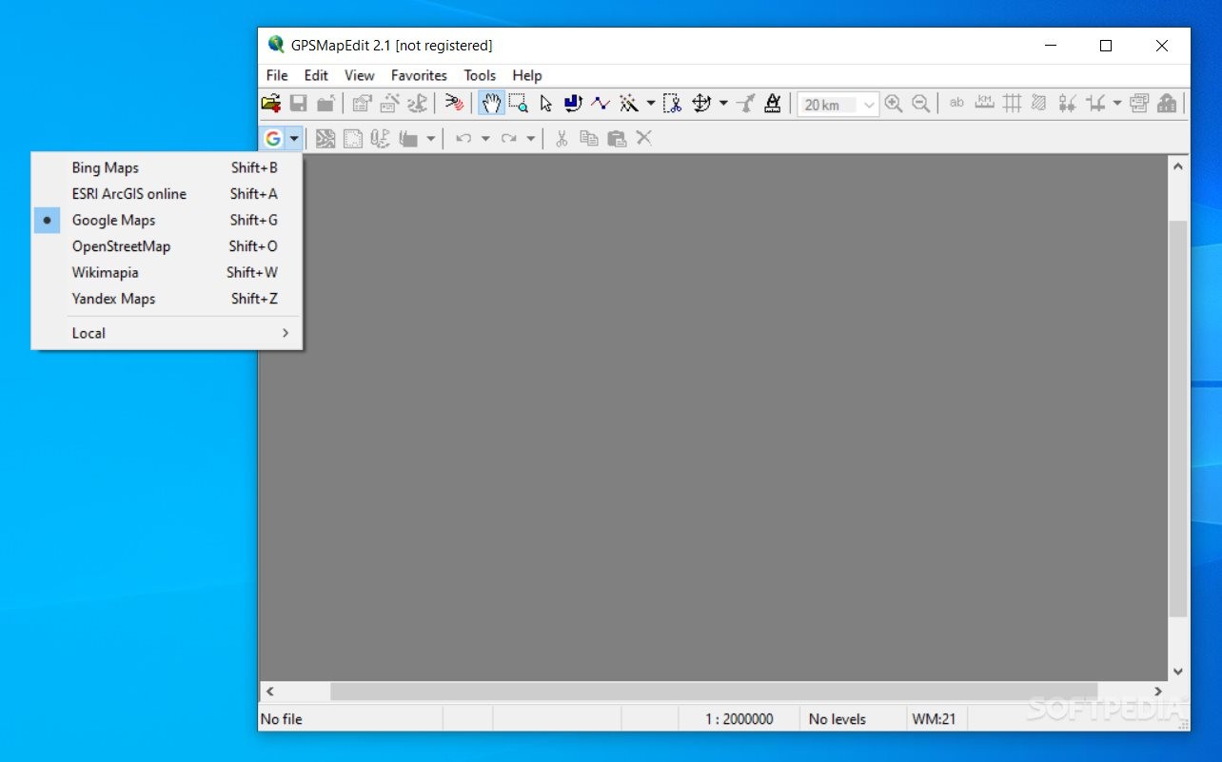The width and height of the screenshot is (1222, 762).
Task: Click the zoom out magnifier icon
Action: tap(920, 104)
